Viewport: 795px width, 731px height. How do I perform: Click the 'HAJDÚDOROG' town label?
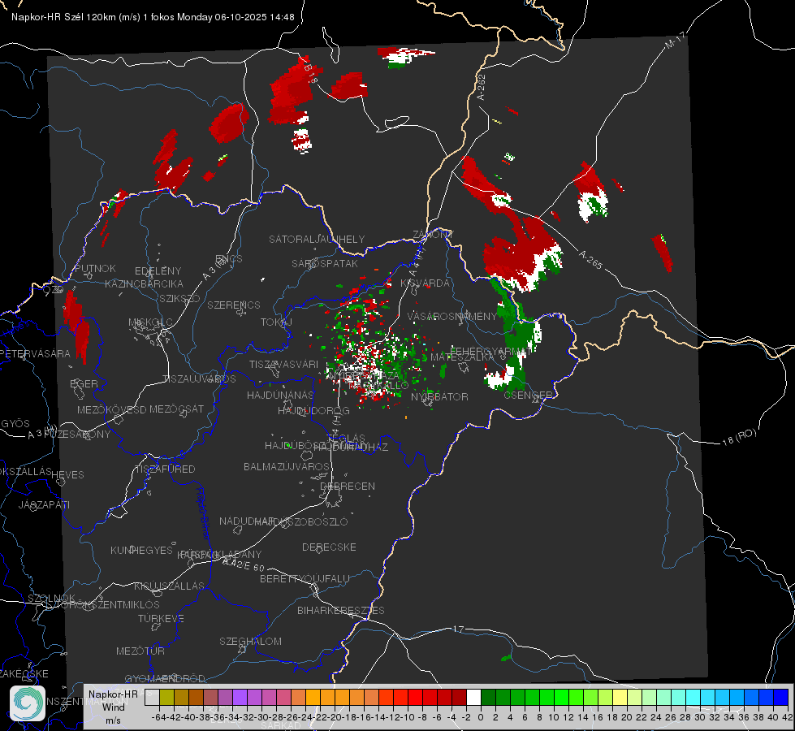[313, 410]
